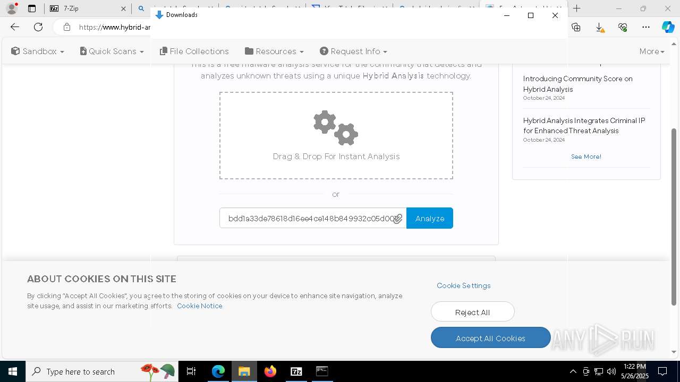Open Hybrid Analysis Integrates Criminal IP article
Image resolution: width=680 pixels, height=382 pixels.
click(584, 126)
